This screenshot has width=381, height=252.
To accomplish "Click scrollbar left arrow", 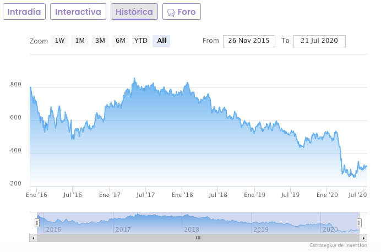I will [x=33, y=238].
